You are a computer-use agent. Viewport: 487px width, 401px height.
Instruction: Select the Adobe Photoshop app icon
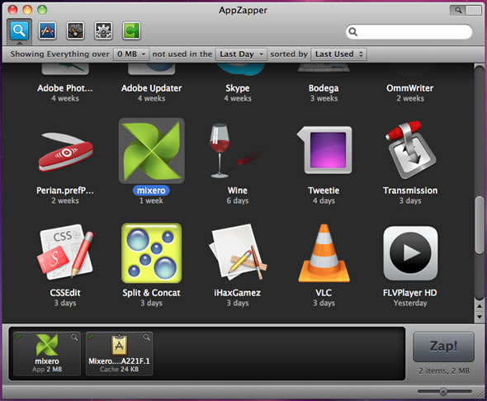(65, 69)
